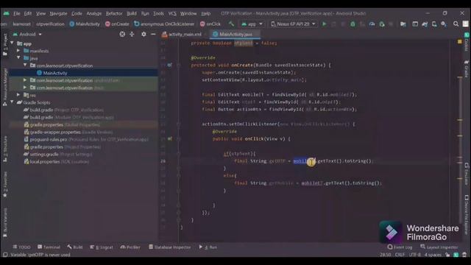
Task: Click the yellow warning indicator above editor scrollbar
Action: (459, 42)
